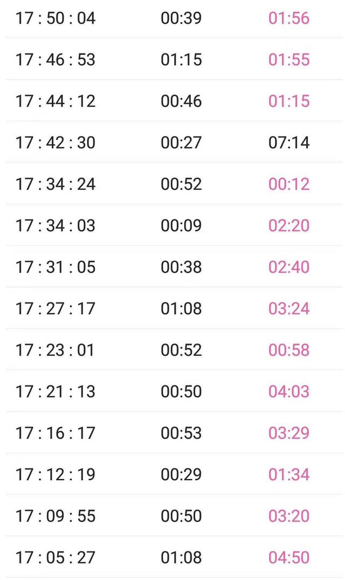
Task: Open the 17:21:13 entry
Action: (x=55, y=391)
